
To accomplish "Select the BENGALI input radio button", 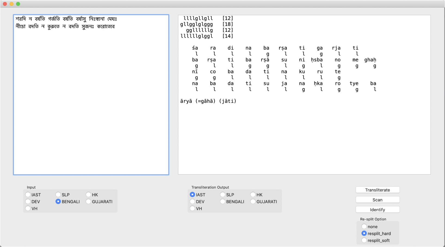I will [x=58, y=201].
